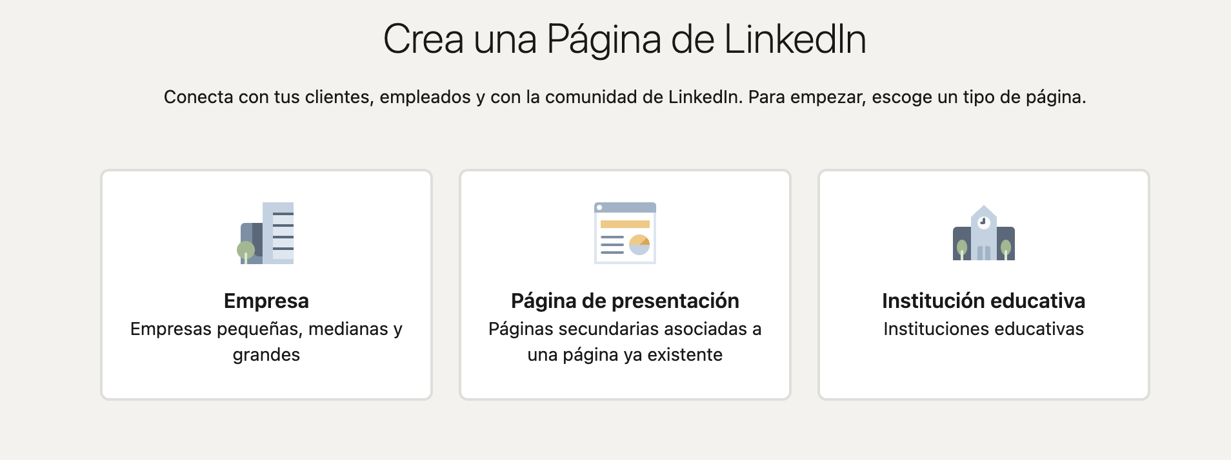Click the pie chart in showcase page icon
Image resolution: width=1231 pixels, height=460 pixels.
click(x=639, y=245)
